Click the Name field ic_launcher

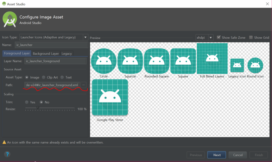tap(51, 45)
